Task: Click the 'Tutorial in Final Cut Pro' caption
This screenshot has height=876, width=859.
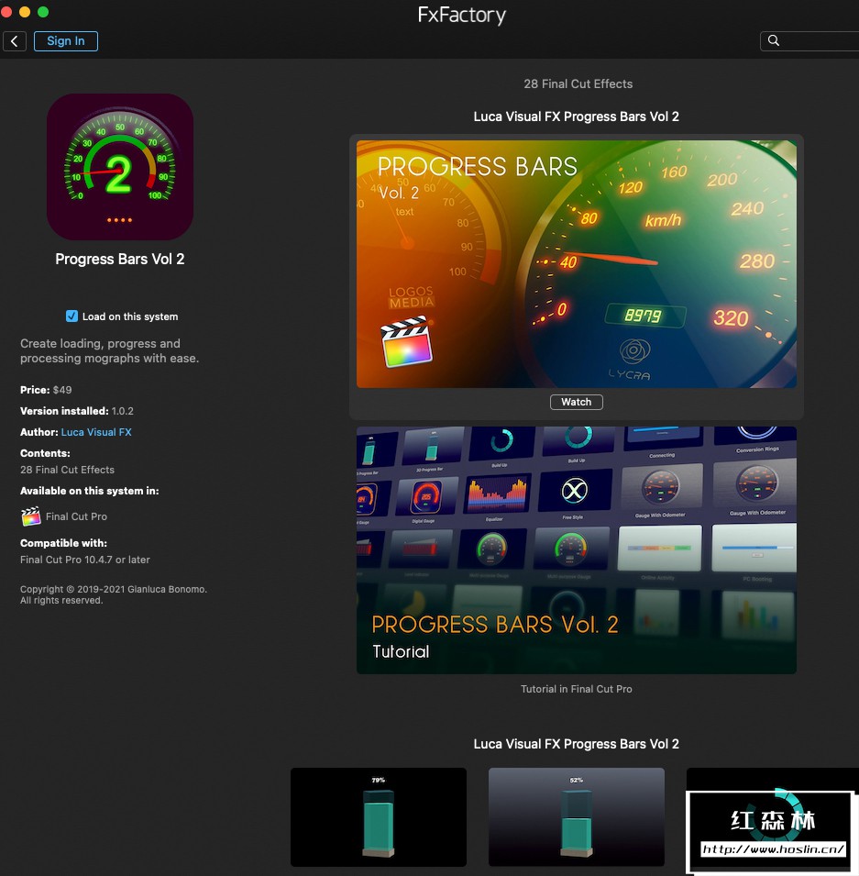Action: click(x=577, y=689)
